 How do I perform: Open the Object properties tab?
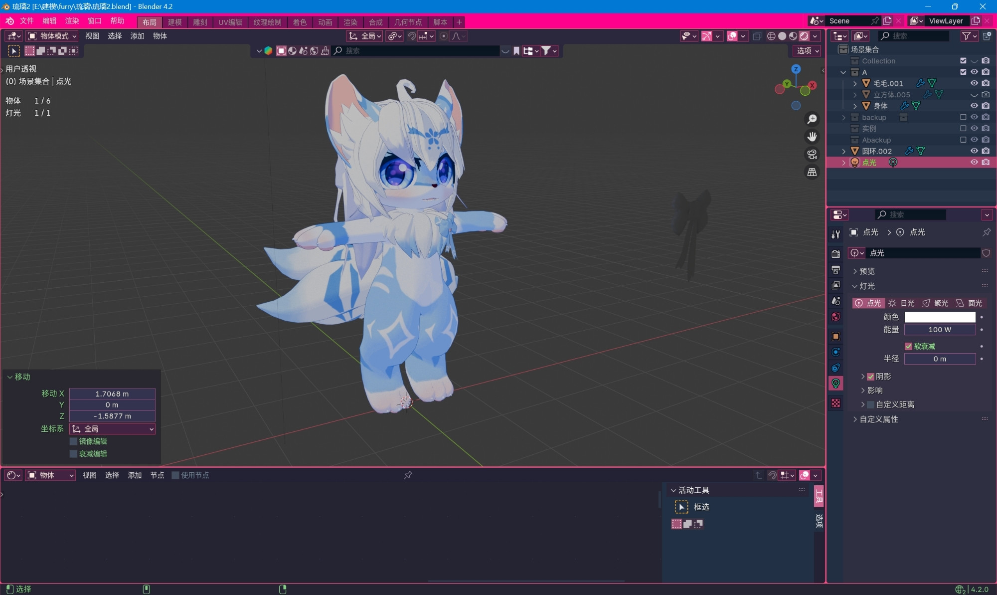[836, 336]
